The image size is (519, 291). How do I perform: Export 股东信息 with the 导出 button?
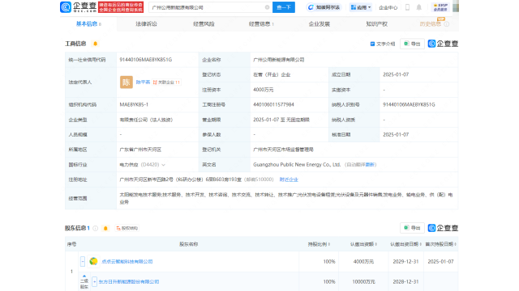point(412,228)
